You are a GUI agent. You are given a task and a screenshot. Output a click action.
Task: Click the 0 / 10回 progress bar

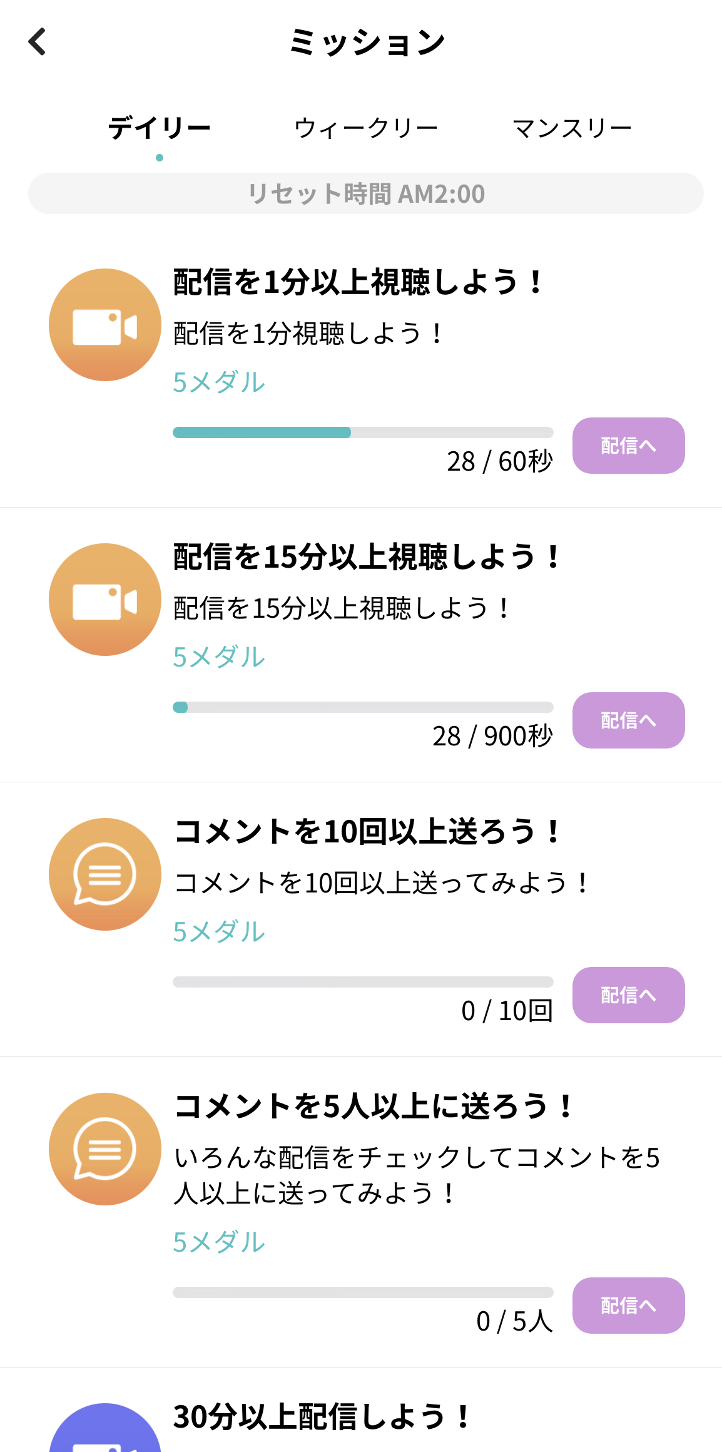(363, 982)
